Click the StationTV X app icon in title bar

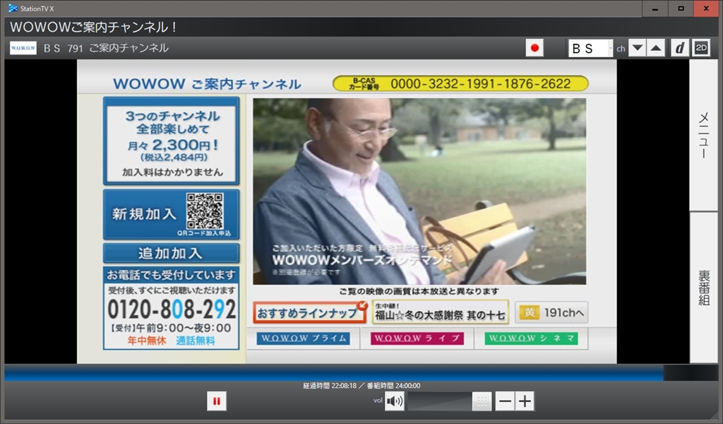pos(13,8)
